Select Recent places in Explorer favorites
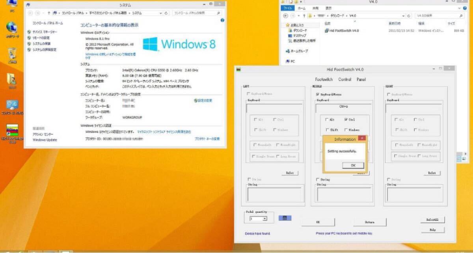The image size is (473, 253). (x=302, y=41)
